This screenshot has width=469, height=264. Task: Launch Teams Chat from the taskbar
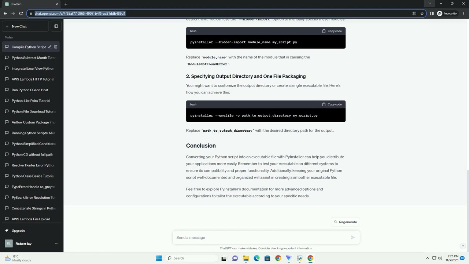235,258
